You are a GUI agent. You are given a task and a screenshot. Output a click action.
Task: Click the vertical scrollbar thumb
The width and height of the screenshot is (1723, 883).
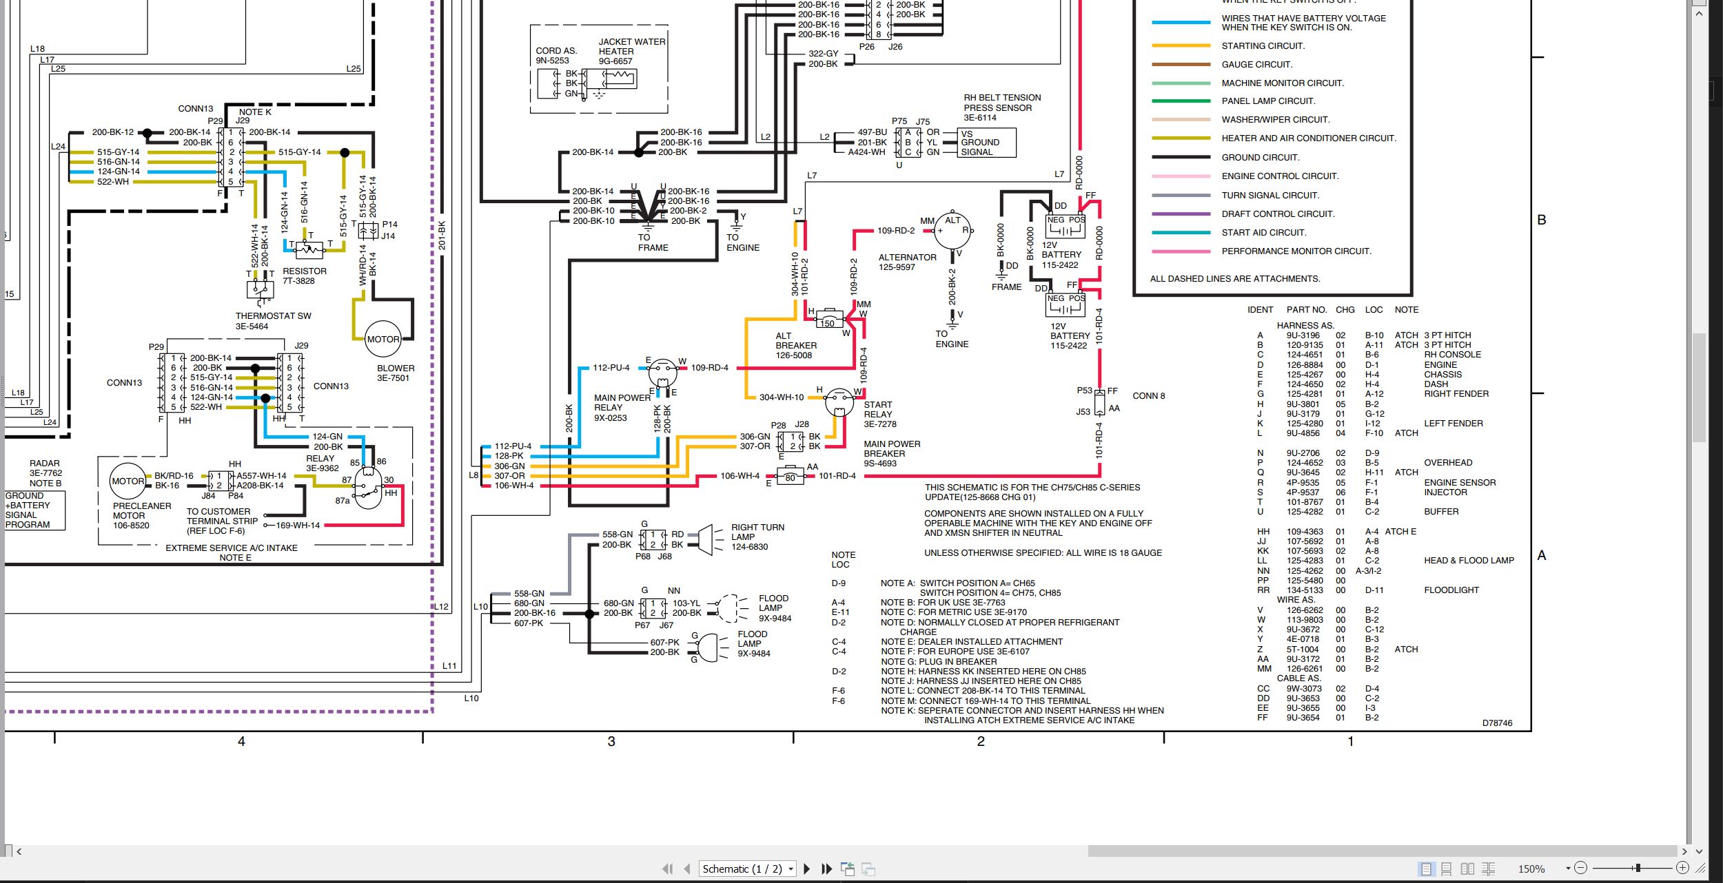pos(1699,387)
